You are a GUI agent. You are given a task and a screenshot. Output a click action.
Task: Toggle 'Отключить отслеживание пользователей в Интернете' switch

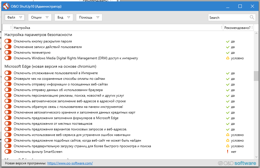[x=8, y=73]
